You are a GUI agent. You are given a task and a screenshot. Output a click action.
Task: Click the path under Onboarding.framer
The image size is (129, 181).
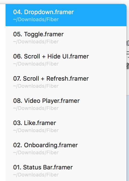coord(36,153)
